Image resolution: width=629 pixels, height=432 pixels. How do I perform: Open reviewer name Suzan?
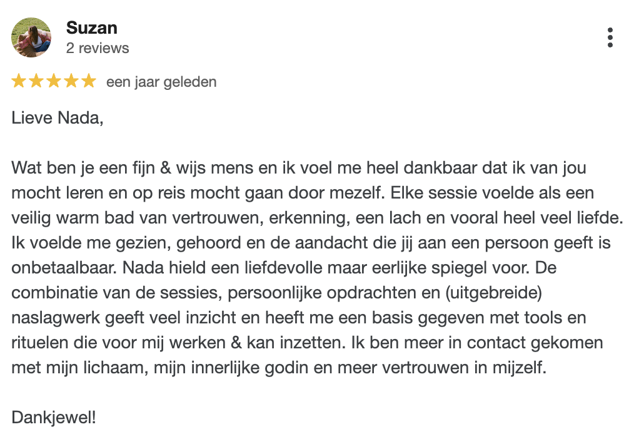point(91,28)
